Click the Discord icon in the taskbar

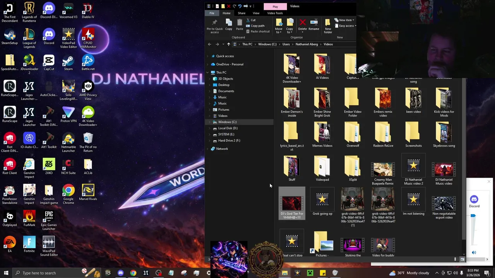point(120,273)
